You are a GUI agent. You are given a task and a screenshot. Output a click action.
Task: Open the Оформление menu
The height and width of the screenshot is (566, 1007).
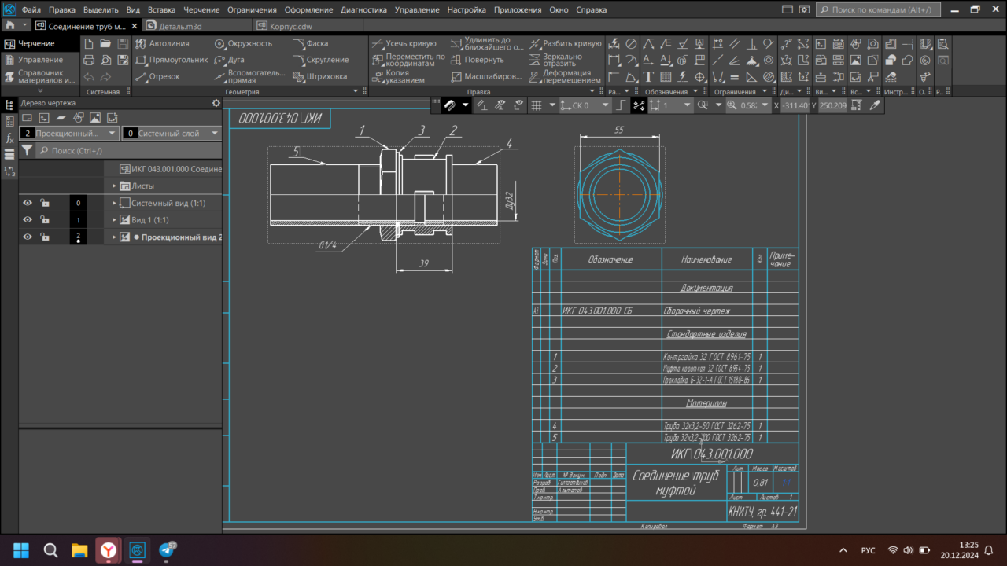tap(310, 9)
